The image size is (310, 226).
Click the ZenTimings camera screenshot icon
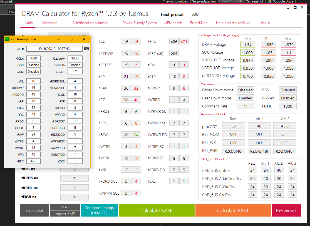(x=86, y=49)
